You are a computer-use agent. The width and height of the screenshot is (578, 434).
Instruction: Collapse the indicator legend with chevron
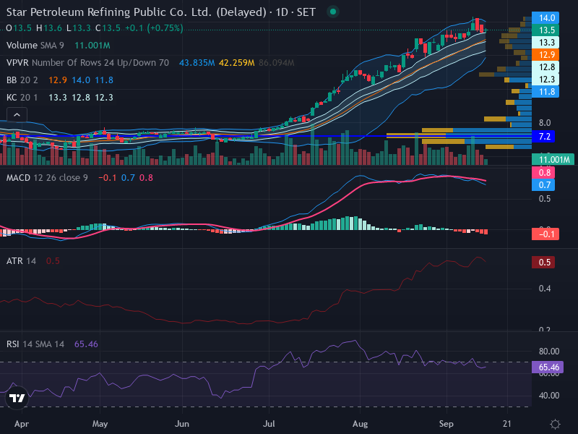[x=17, y=115]
